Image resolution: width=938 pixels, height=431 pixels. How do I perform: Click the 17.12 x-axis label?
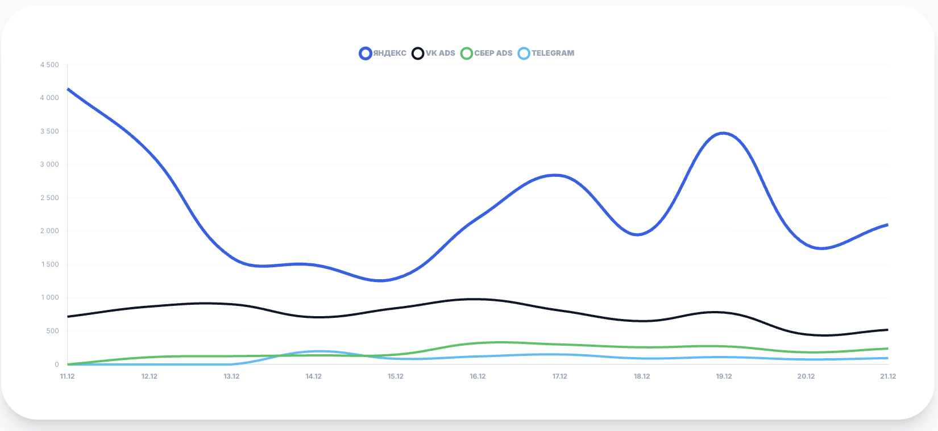coord(560,376)
